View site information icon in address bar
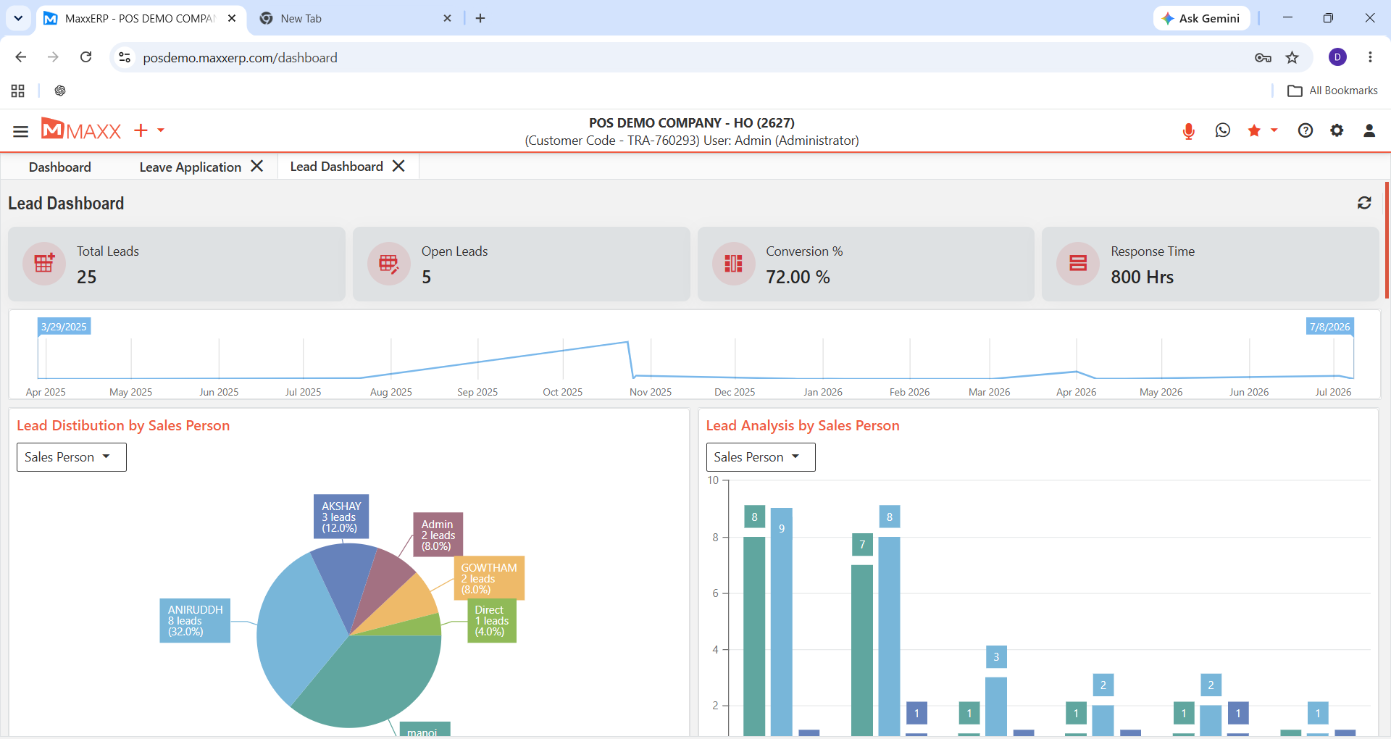The image size is (1391, 739). pyautogui.click(x=125, y=57)
